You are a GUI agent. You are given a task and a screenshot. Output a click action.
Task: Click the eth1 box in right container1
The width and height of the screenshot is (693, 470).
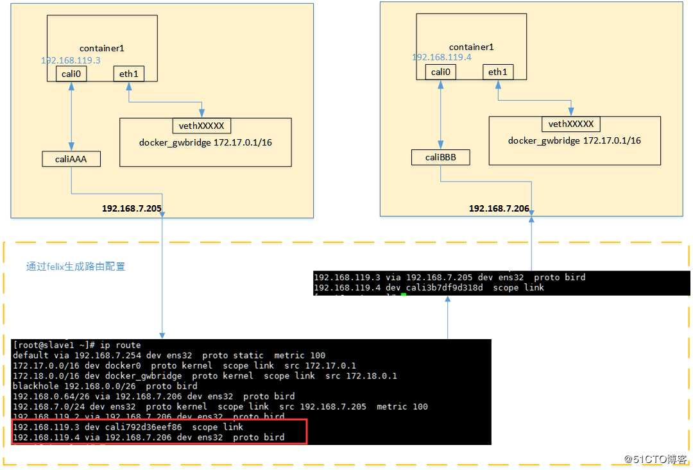(x=498, y=72)
